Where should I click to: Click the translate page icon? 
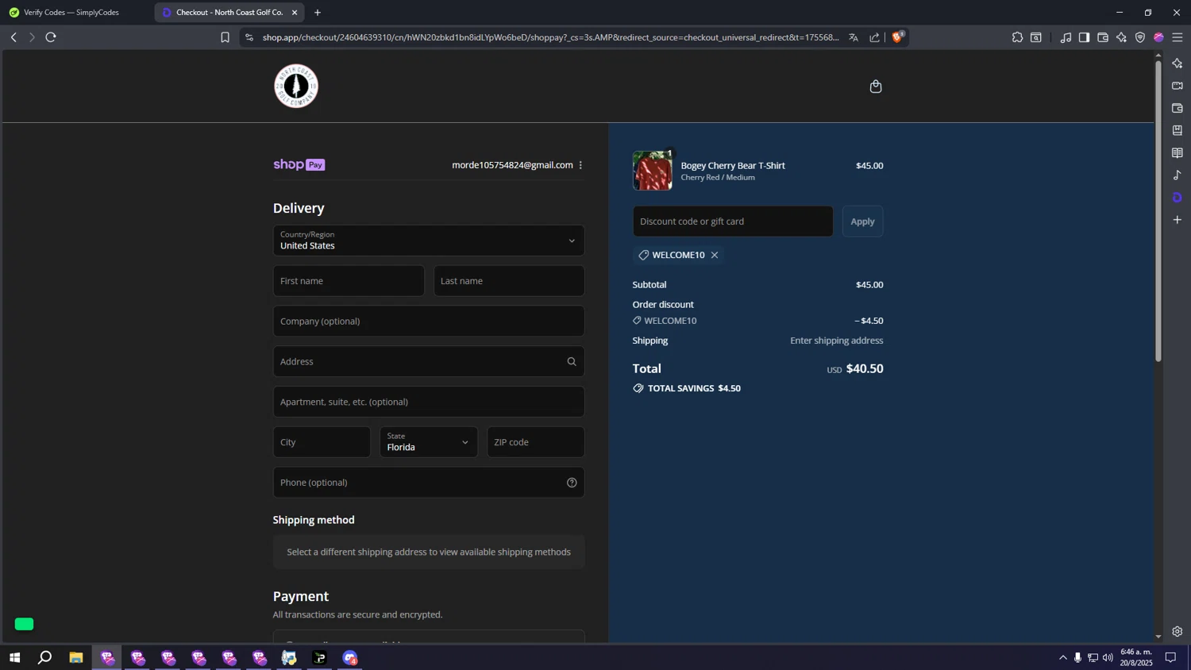pyautogui.click(x=854, y=37)
